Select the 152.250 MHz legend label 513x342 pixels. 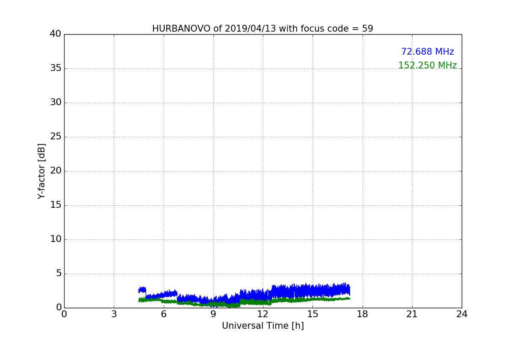[x=427, y=65]
